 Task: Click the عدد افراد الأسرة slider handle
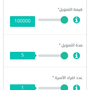(64, 87)
